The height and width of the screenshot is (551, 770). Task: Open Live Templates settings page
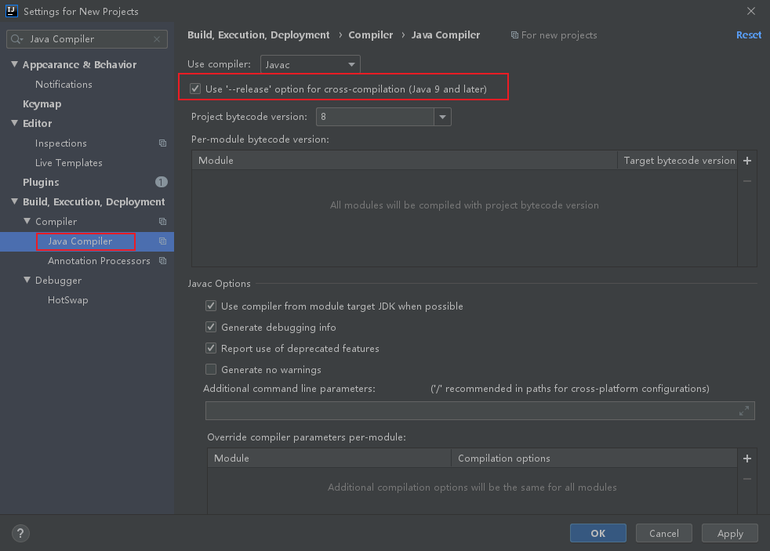69,163
